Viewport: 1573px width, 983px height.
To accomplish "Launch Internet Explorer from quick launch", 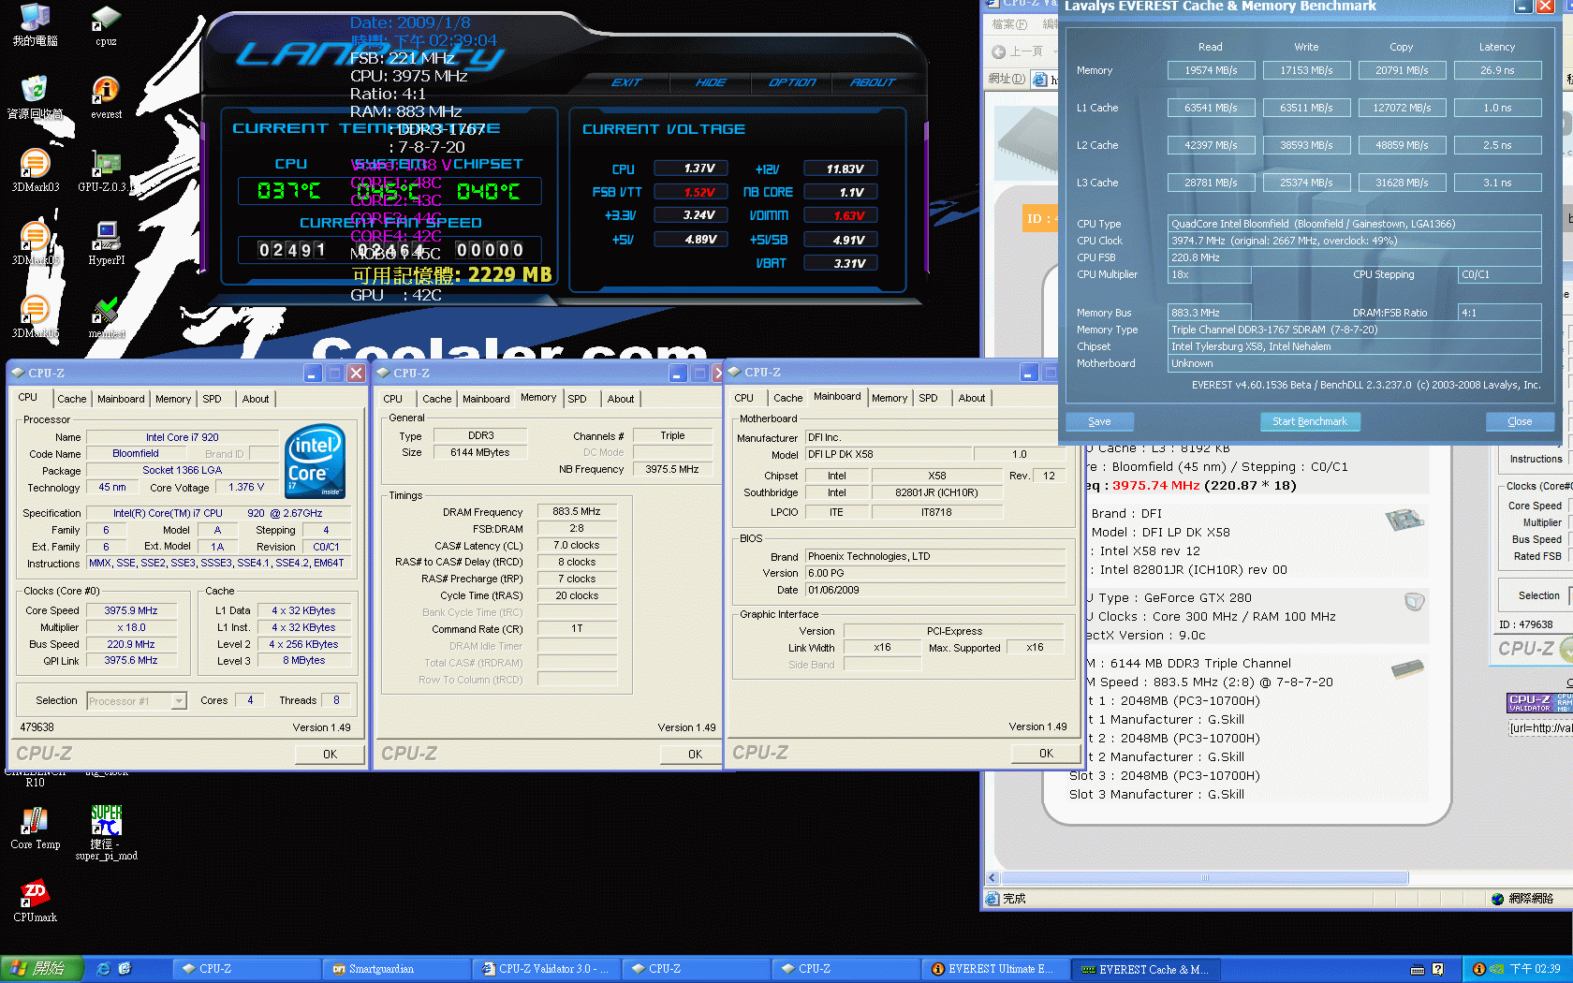I will point(103,969).
